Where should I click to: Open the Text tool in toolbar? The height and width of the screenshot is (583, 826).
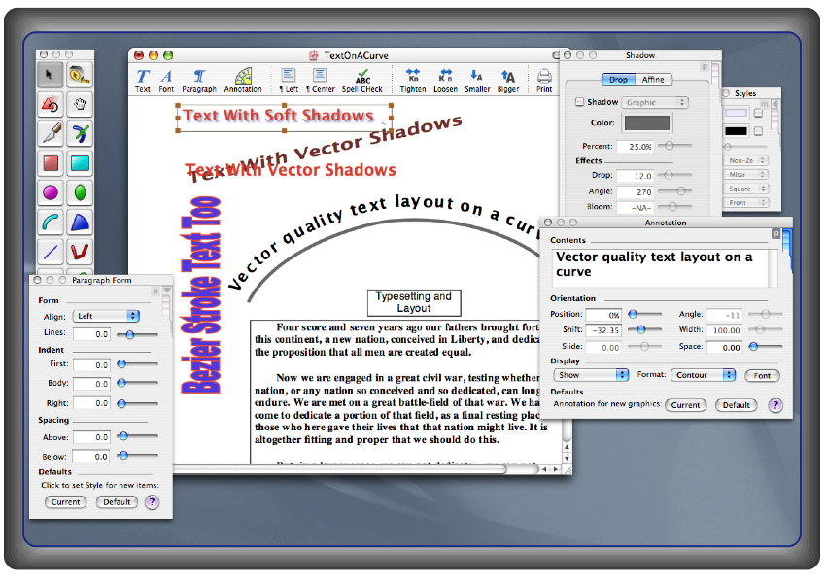[x=142, y=81]
